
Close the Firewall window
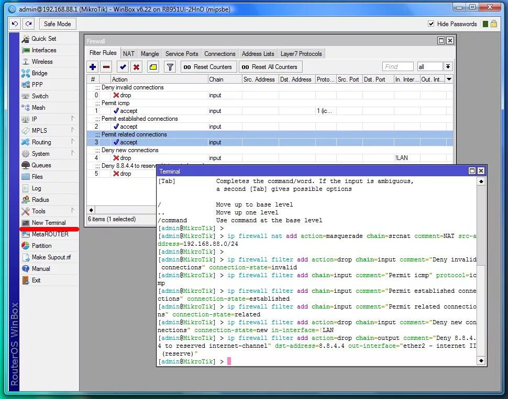(x=450, y=40)
